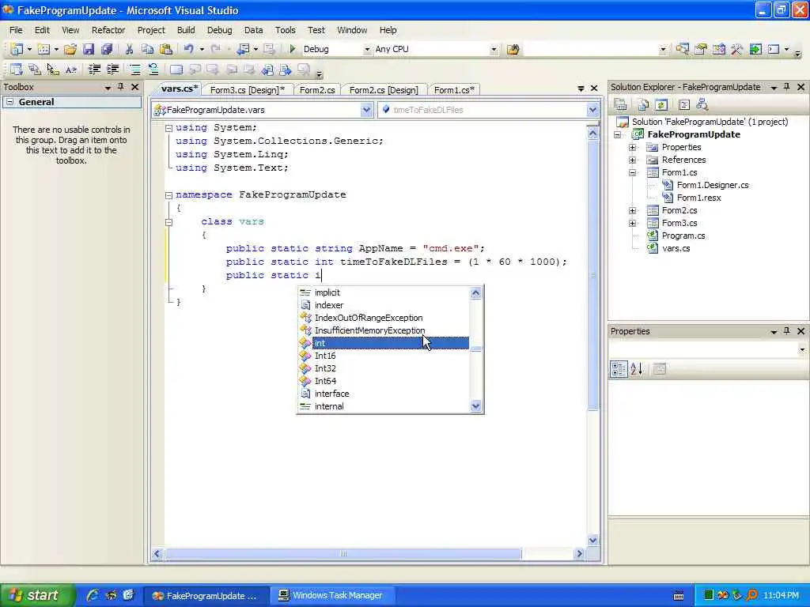810x607 pixels.
Task: Undo the last edit via toolbar arrow
Action: (188, 49)
